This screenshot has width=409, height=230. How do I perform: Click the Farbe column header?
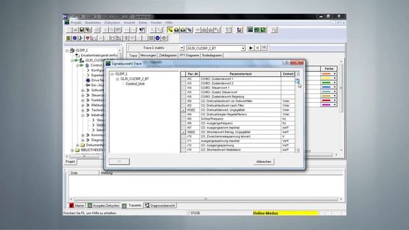pyautogui.click(x=329, y=68)
